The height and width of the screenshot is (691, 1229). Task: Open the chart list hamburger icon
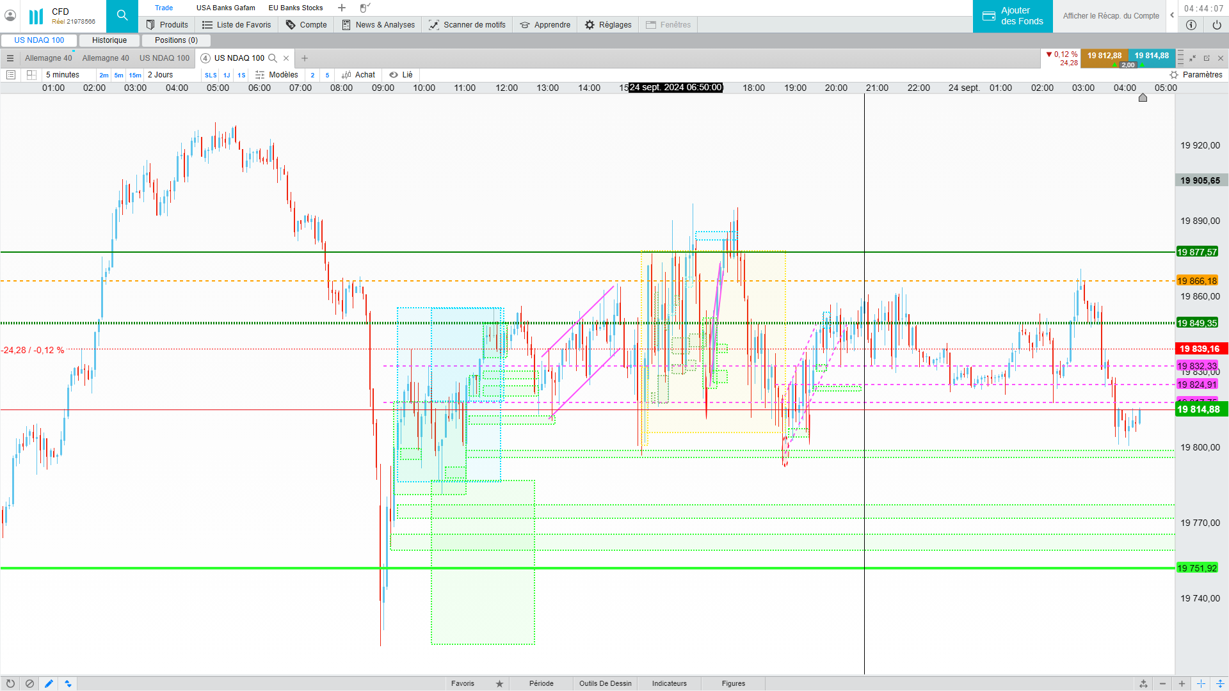(x=10, y=58)
